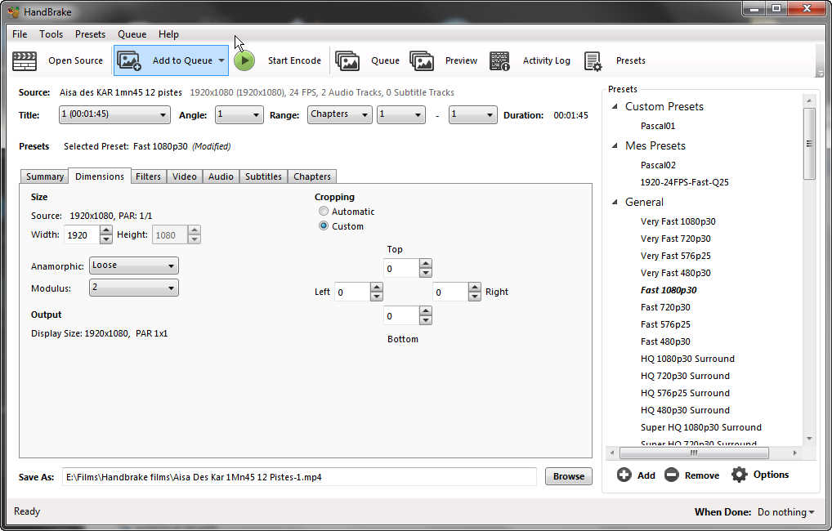
Task: Open the Modulus dropdown
Action: [134, 288]
